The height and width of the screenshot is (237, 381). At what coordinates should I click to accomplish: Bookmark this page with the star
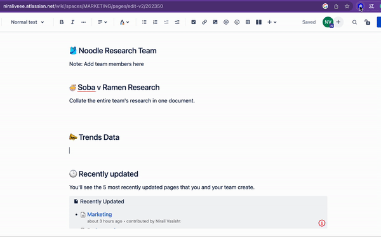(347, 6)
